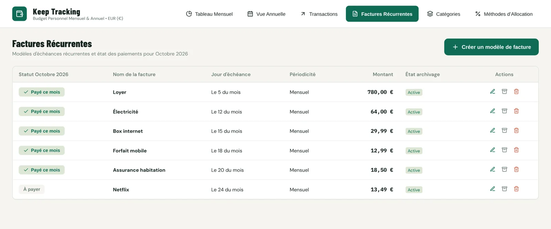Select the Factures Récurrentes tab
551x229 pixels.
pos(382,14)
